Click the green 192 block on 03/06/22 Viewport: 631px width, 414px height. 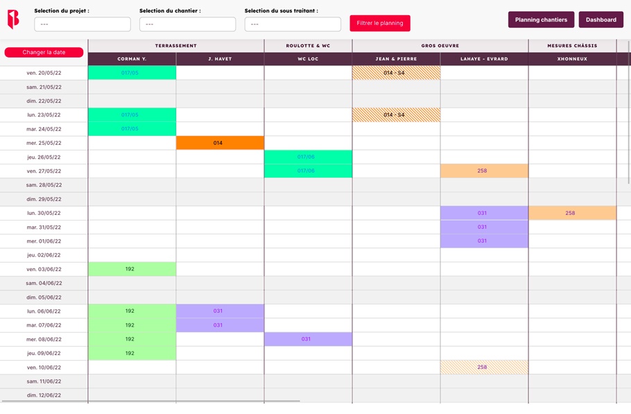132,269
